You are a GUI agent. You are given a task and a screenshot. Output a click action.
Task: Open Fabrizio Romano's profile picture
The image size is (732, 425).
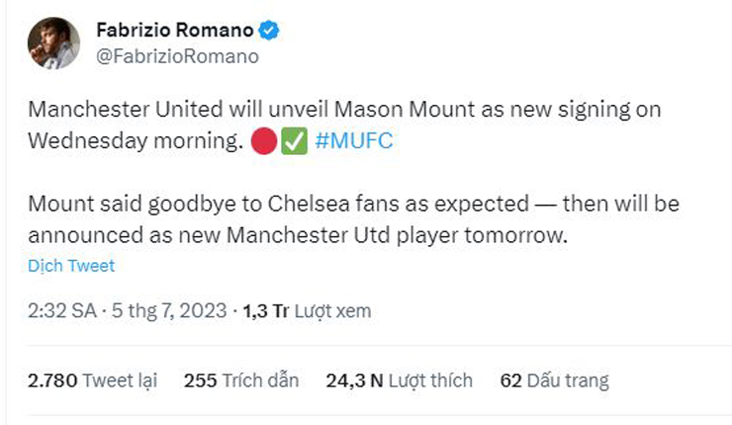pyautogui.click(x=54, y=43)
